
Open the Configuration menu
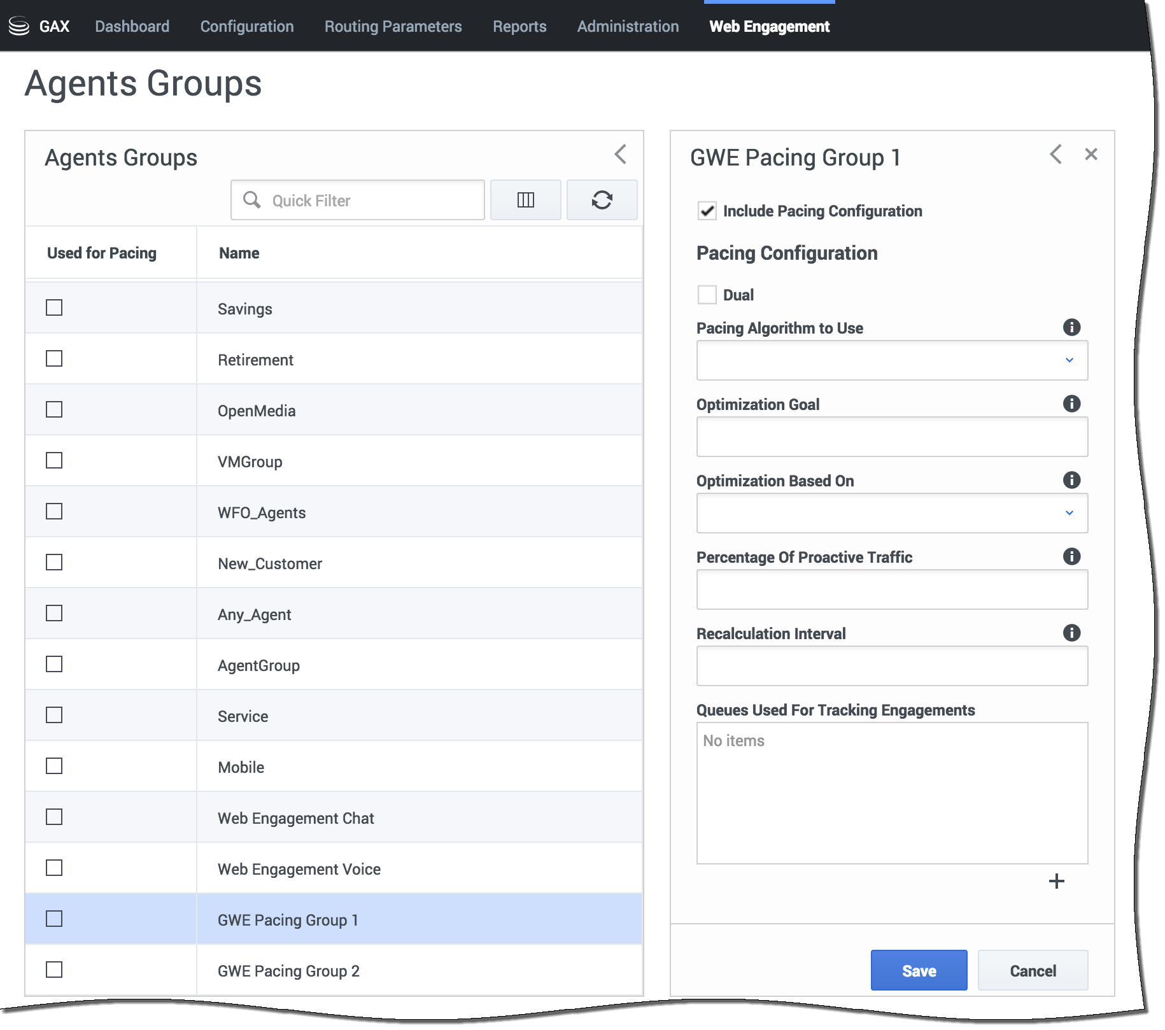pos(247,27)
